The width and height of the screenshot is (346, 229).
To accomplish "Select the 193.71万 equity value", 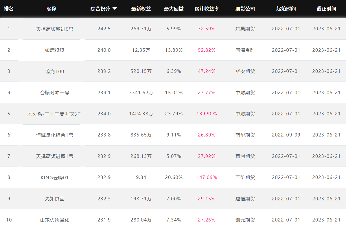I will [141, 199].
